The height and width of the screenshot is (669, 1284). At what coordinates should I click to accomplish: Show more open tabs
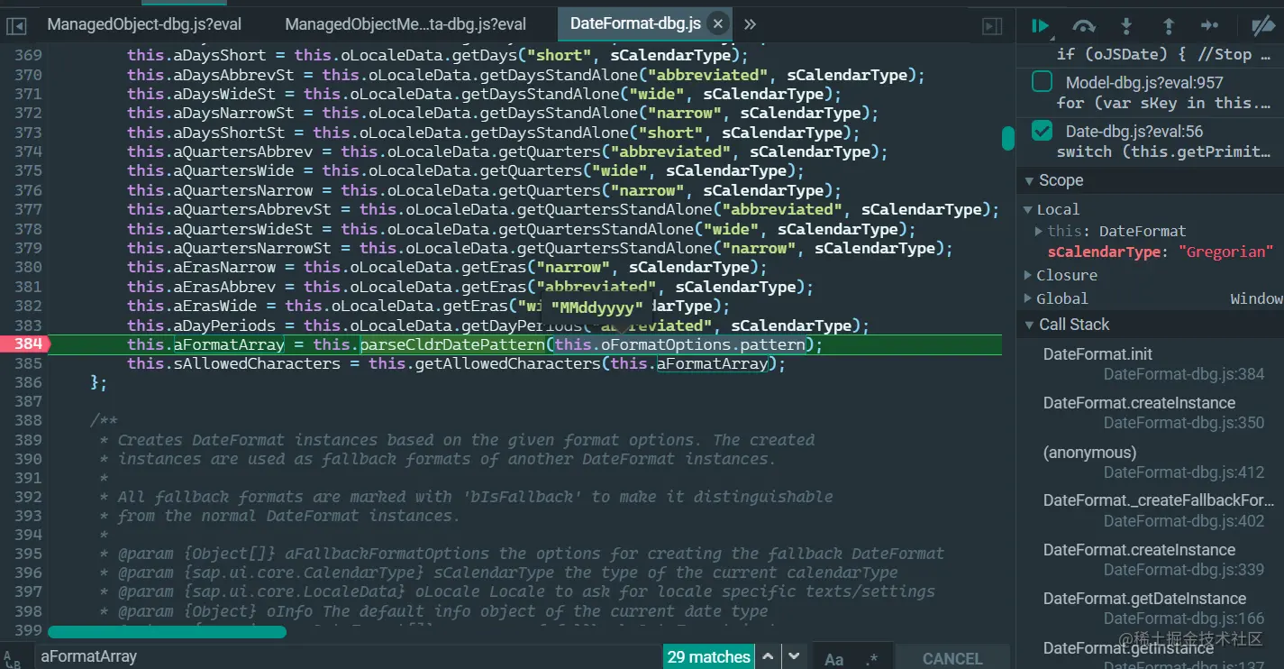coord(750,24)
